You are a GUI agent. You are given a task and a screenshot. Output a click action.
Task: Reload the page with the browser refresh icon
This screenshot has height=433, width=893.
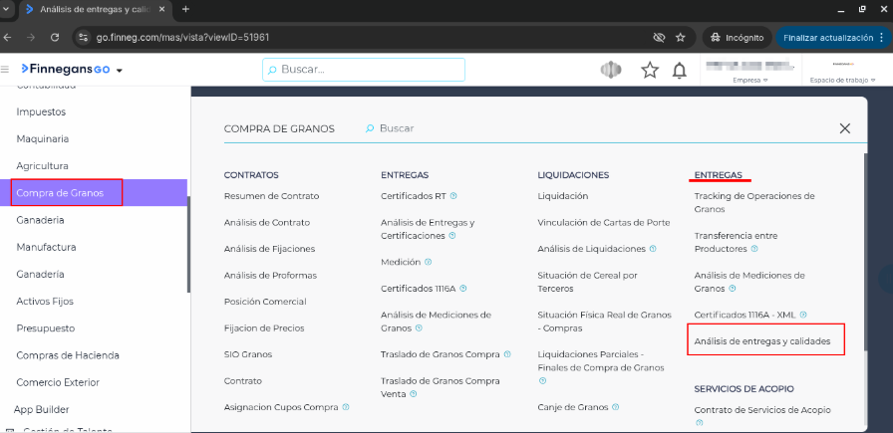pos(55,37)
